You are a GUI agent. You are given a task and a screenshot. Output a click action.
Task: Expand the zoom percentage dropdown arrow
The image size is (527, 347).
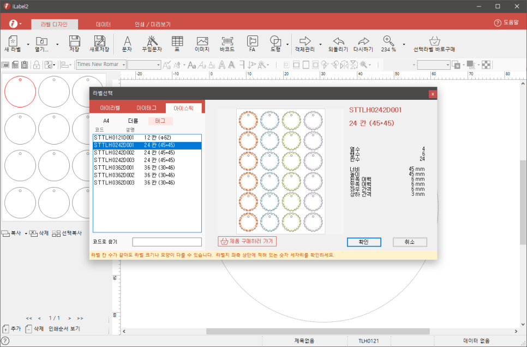[404, 44]
